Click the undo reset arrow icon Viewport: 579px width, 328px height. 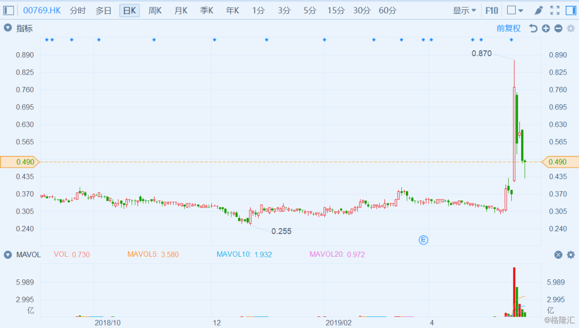(x=533, y=28)
